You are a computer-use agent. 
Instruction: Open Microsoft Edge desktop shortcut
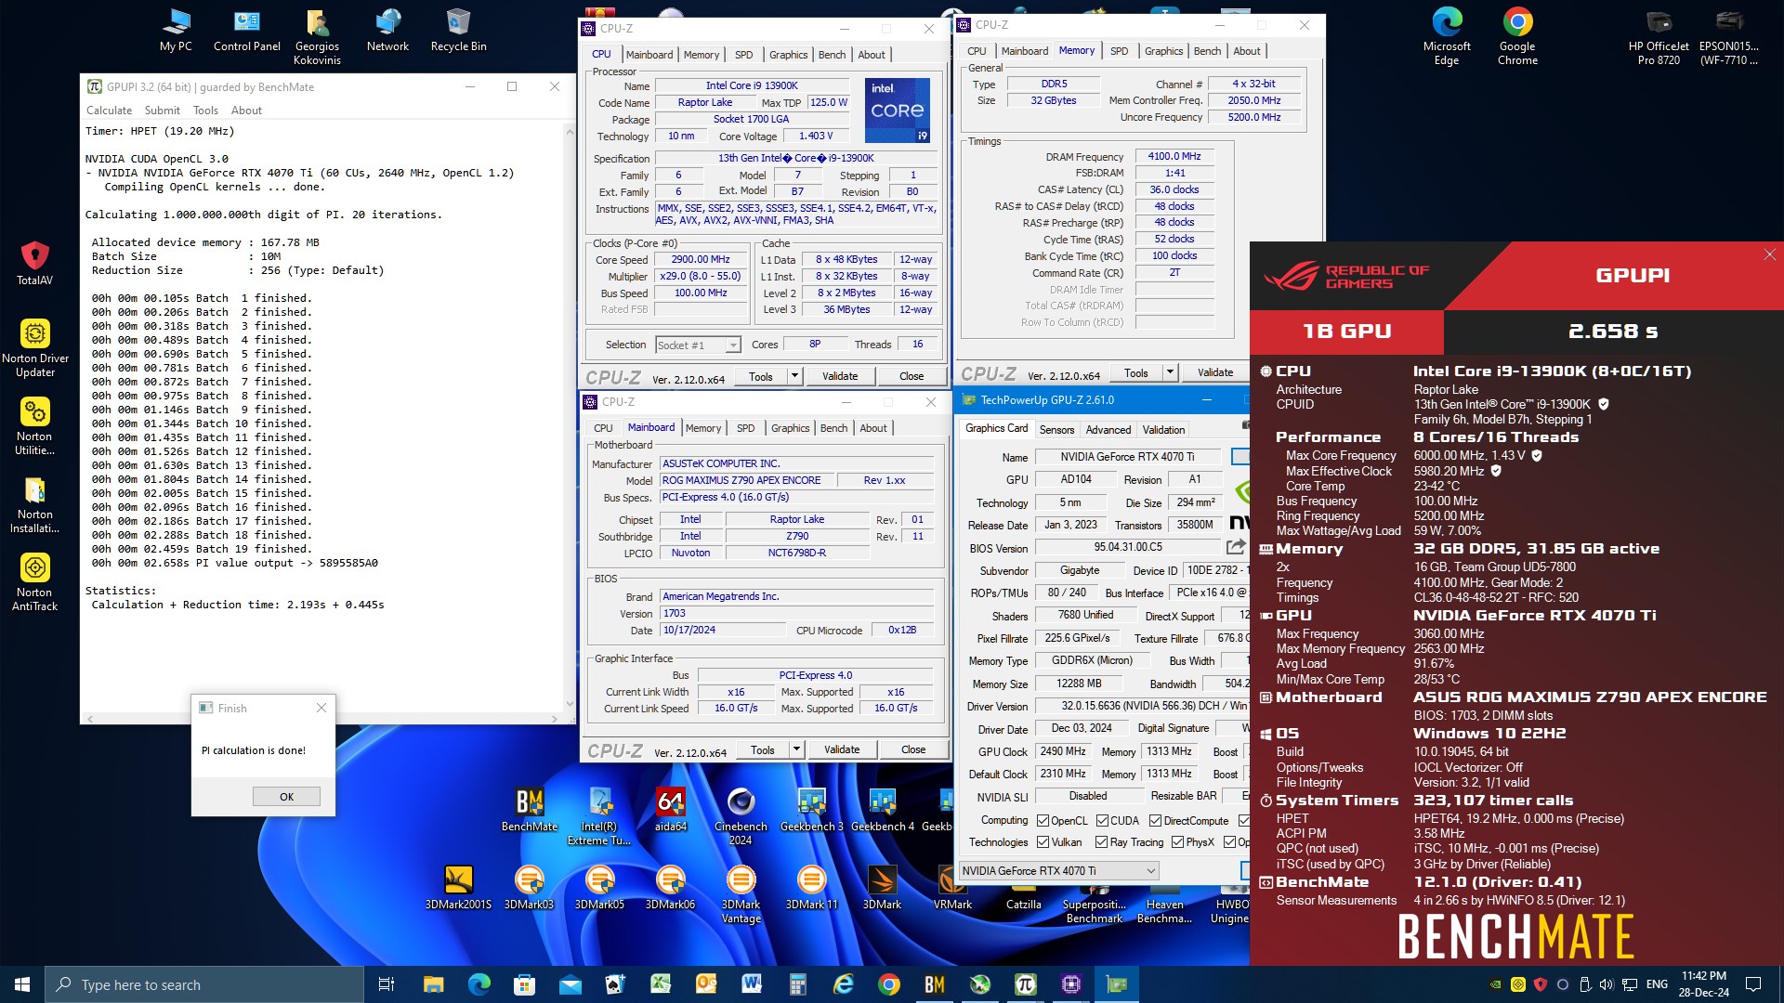tap(1447, 36)
